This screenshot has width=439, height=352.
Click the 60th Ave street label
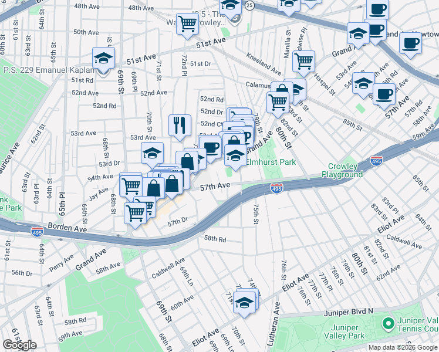183,303
